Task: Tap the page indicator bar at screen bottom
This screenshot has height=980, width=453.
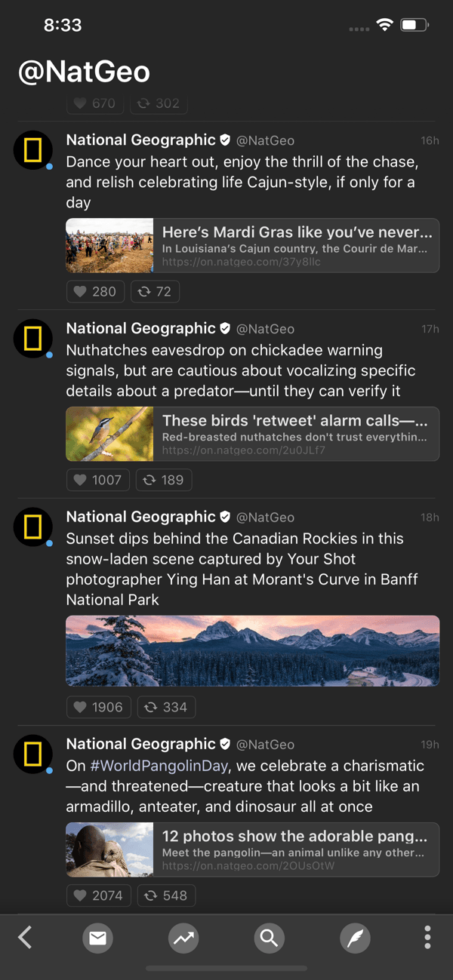Action: [226, 969]
